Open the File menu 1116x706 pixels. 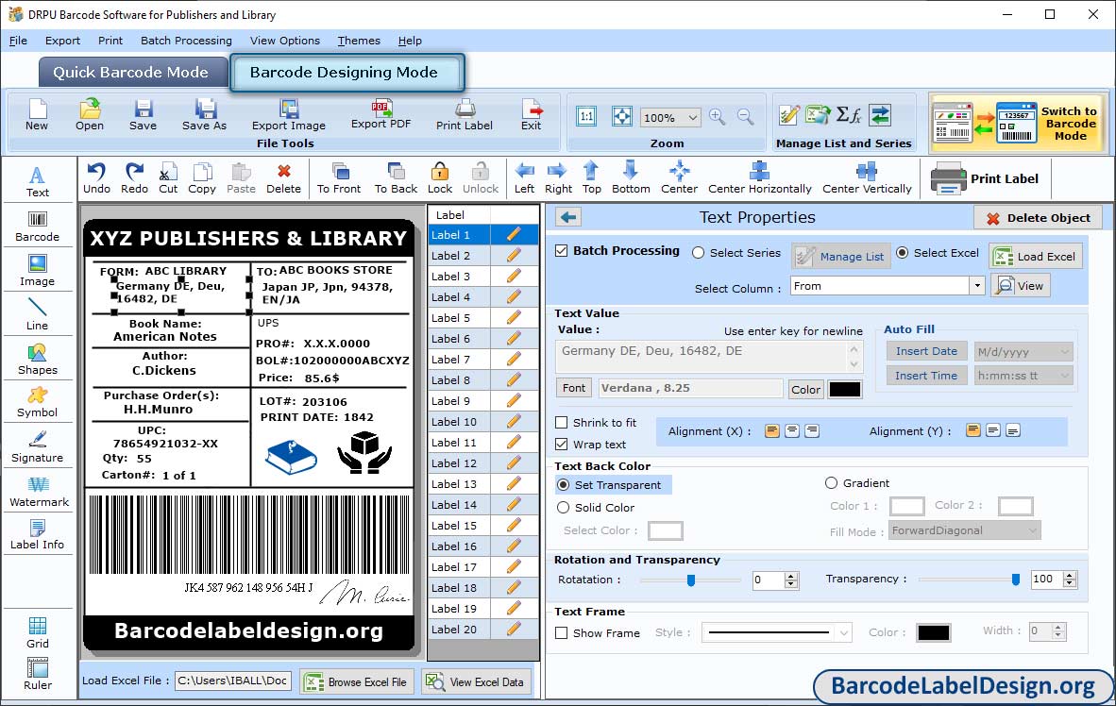pos(18,41)
